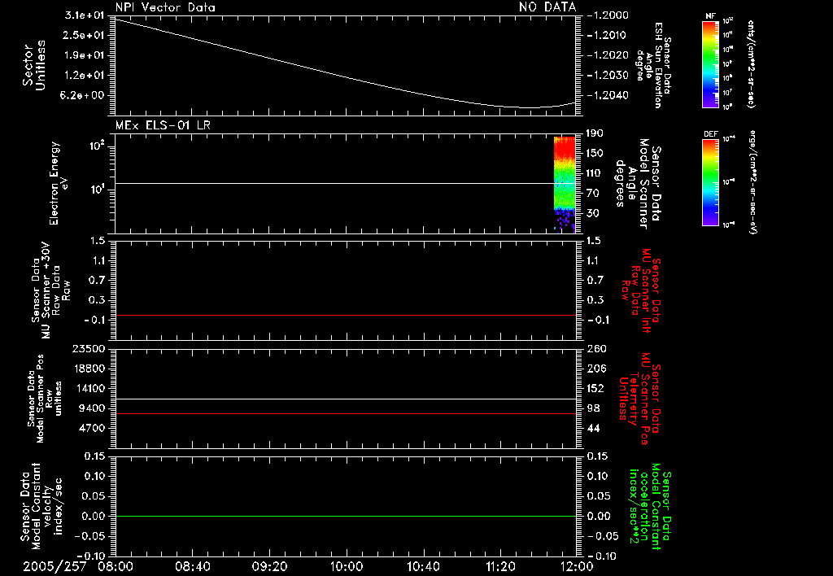This screenshot has width=833, height=576.
Task: Click the red line in the Scanner Pos panel
Action: point(345,413)
